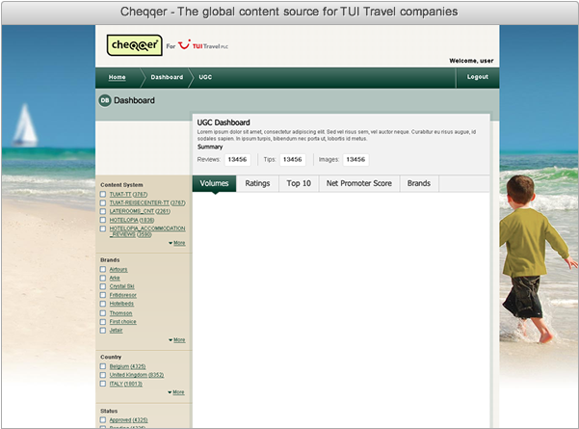Select the Top 10 tab
Image resolution: width=579 pixels, height=429 pixels.
(x=299, y=183)
